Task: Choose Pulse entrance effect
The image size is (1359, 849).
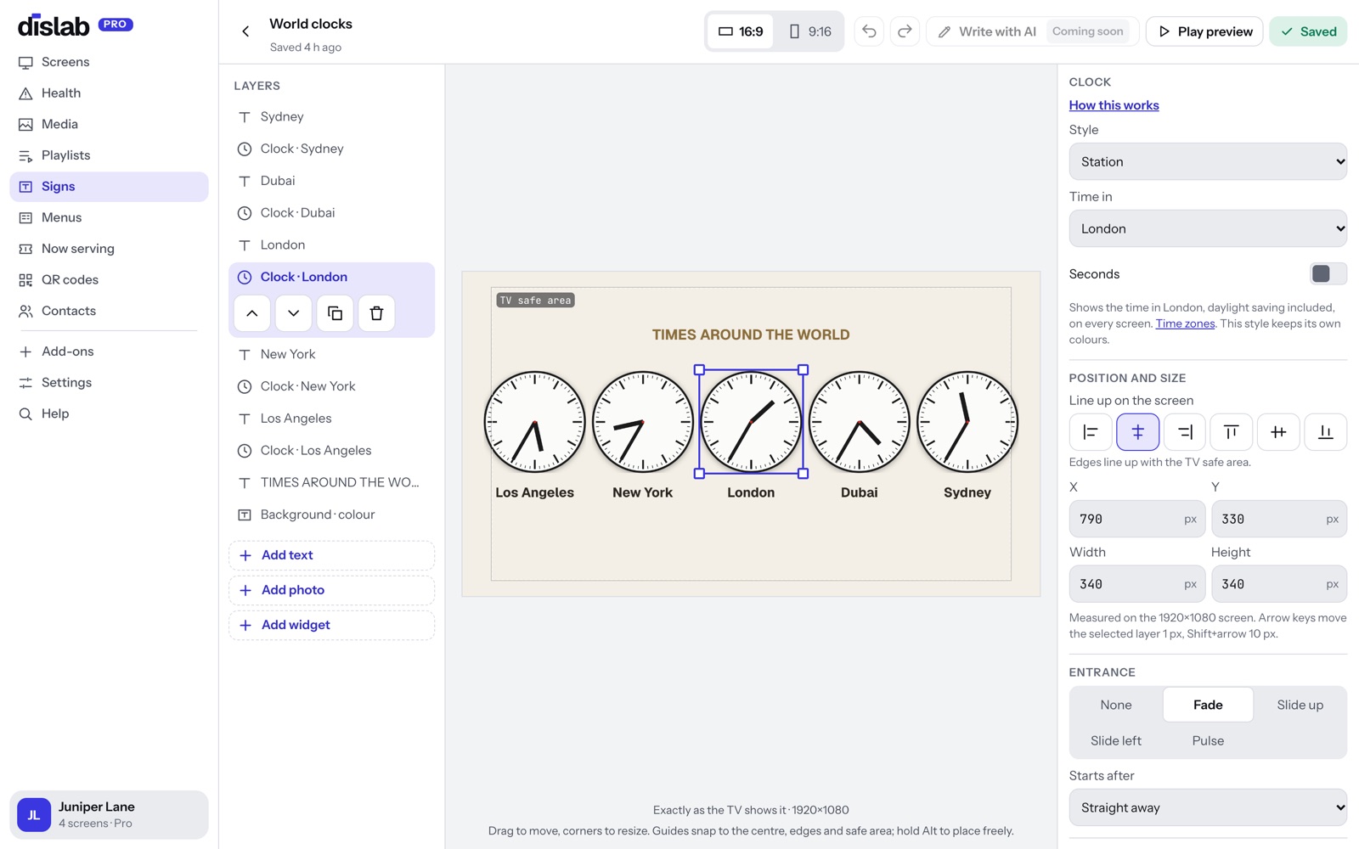Action: coord(1208,740)
